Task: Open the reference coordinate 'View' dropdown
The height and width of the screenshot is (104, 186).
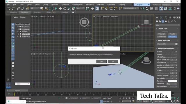Action: click(80, 8)
